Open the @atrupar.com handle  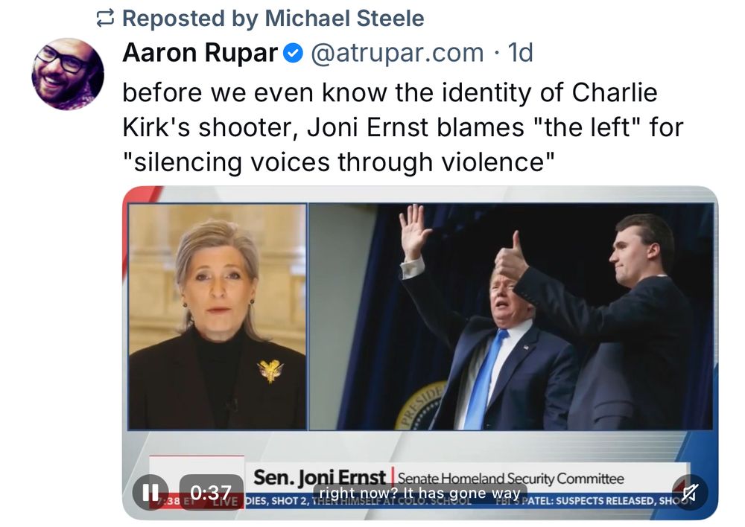[397, 53]
